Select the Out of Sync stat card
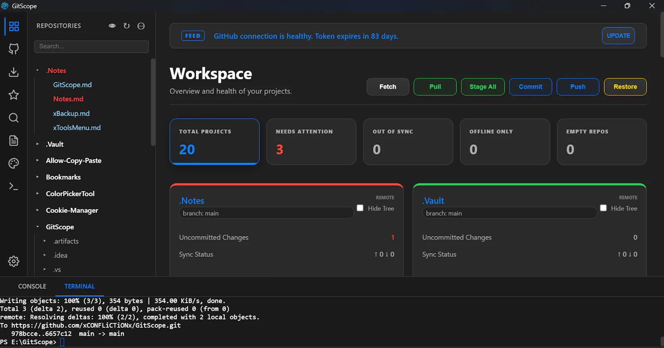 pos(408,142)
